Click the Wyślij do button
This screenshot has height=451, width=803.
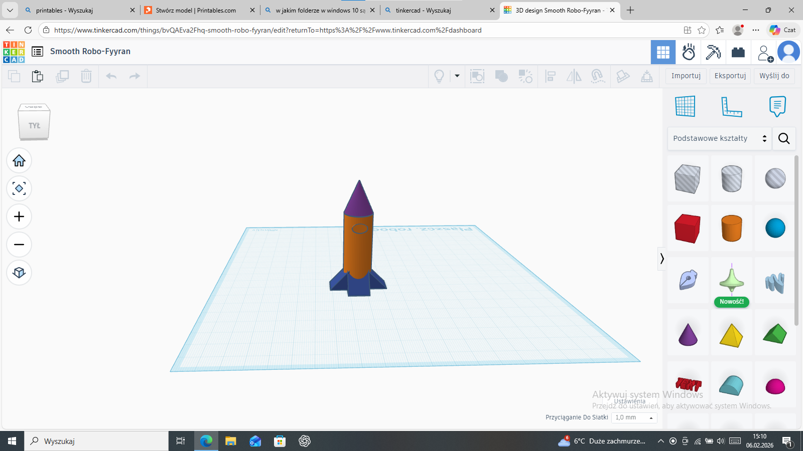point(774,76)
